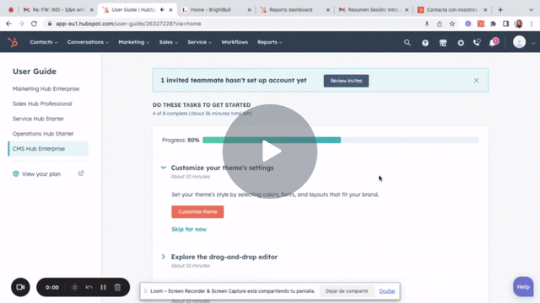Viewport: 540px width, 303px height.
Task: Click the Loom restart recording icon
Action: (x=89, y=287)
